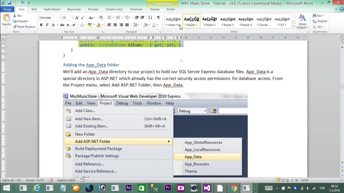Viewport: 344px width, 193px height.
Task: Click the save icon in quick access toolbar
Action: (x=9, y=3)
